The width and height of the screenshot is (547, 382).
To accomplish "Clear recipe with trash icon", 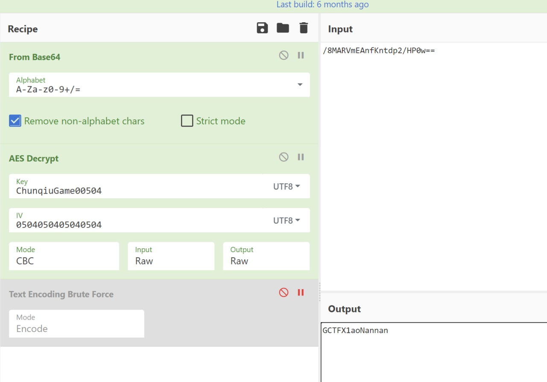I will coord(303,28).
